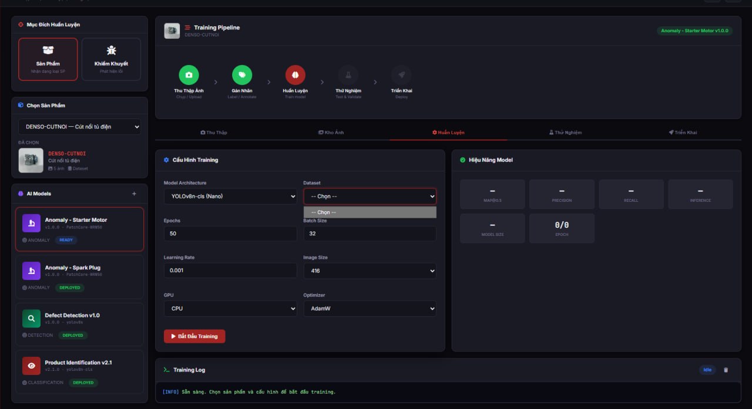Click the target icon beside Mục Đích Huấn Luyện
Image resolution: width=752 pixels, height=409 pixels.
pos(21,25)
